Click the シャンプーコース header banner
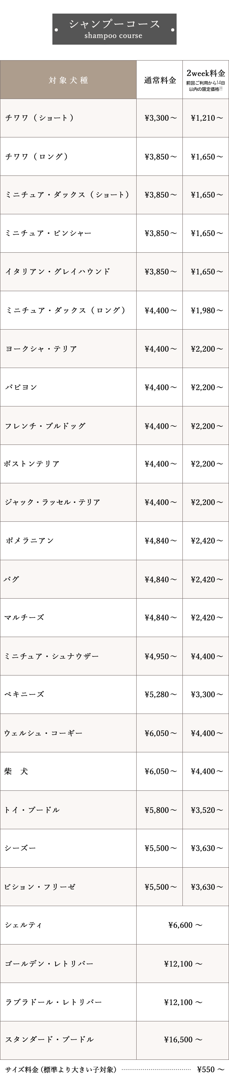The image size is (229, 1087). point(114,29)
